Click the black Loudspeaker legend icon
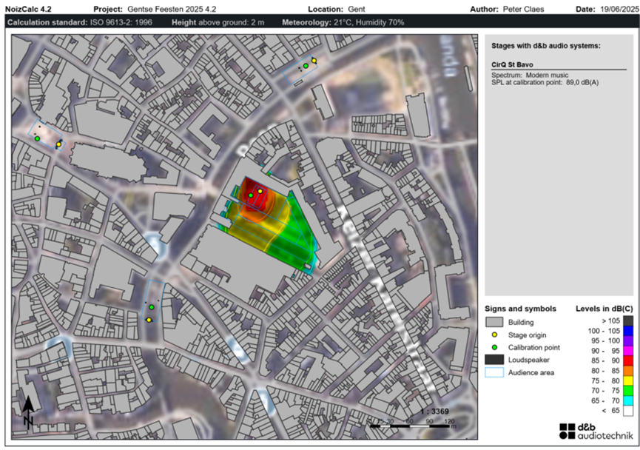Screen dimensions: 640x450 pos(494,360)
